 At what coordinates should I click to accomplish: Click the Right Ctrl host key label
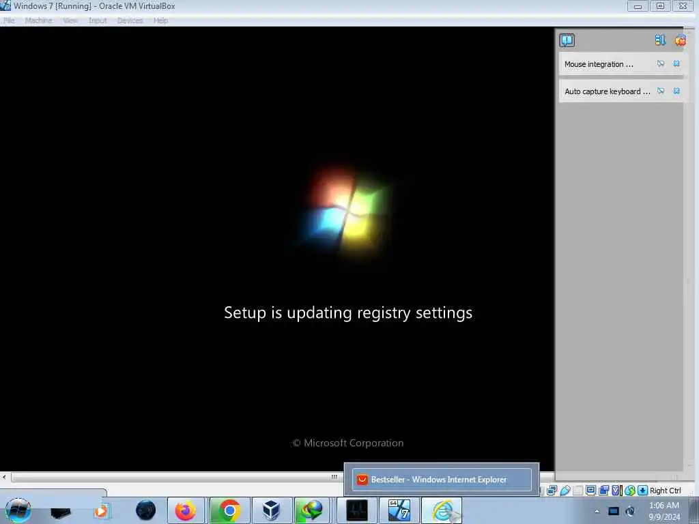[x=665, y=491]
